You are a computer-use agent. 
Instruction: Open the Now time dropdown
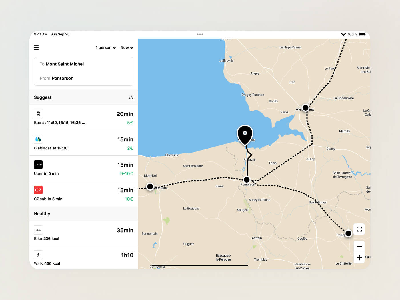coord(127,48)
